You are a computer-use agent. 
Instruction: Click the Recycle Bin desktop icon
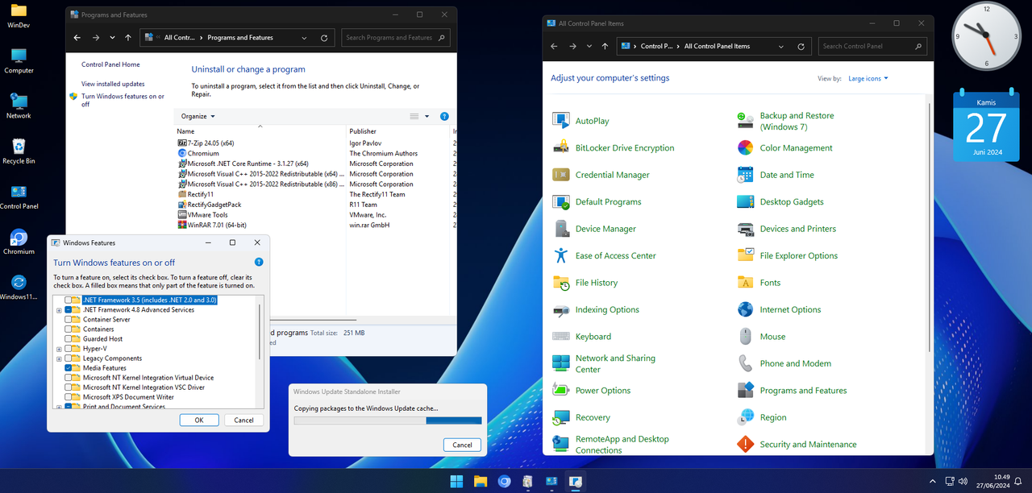pyautogui.click(x=19, y=151)
